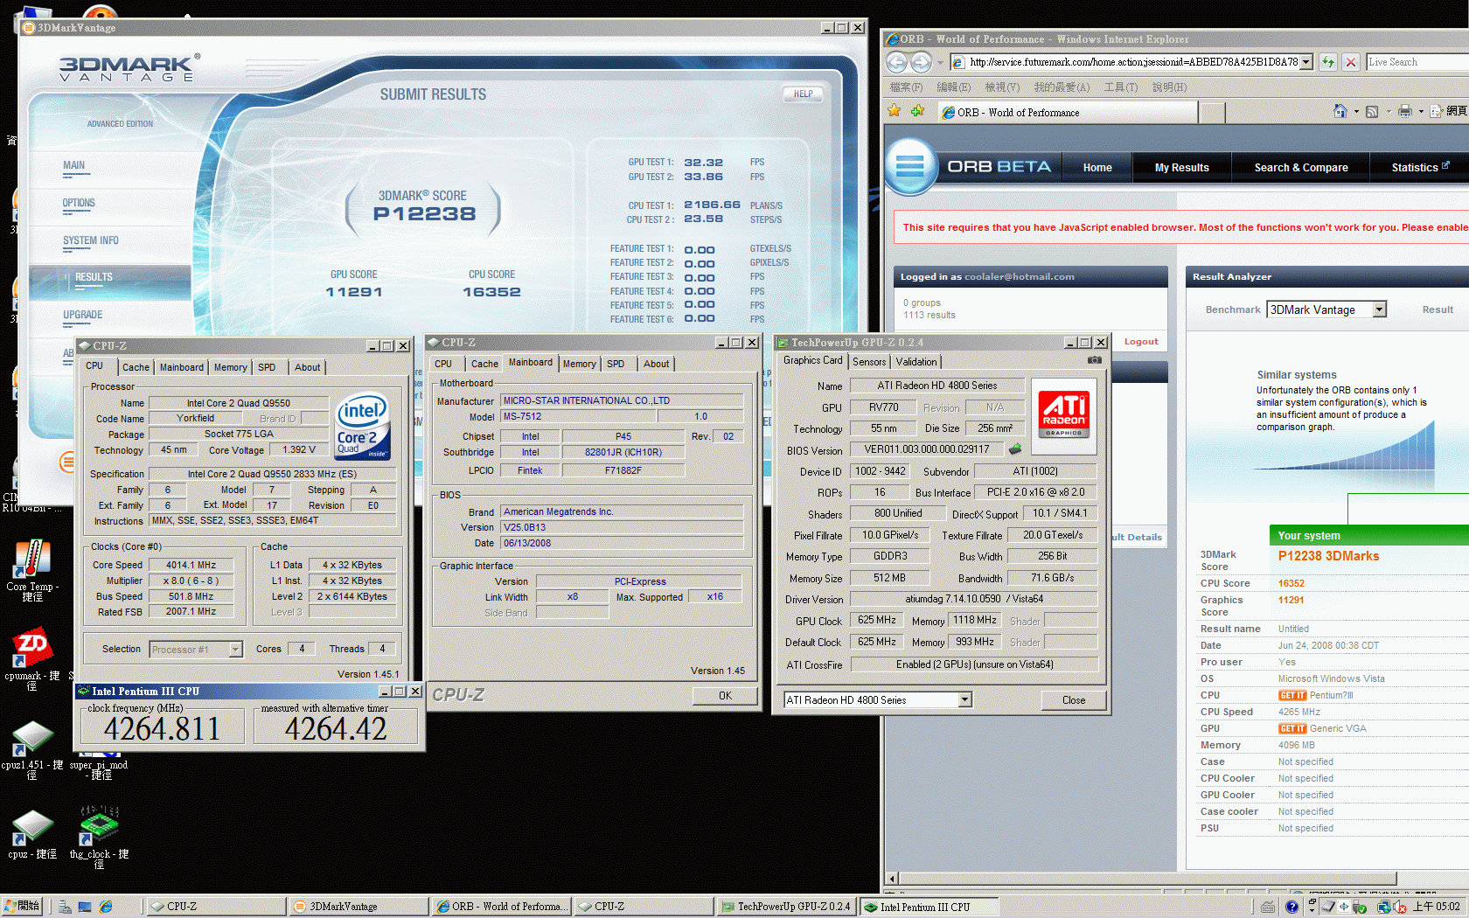This screenshot has width=1469, height=918.
Task: Open the Windows Start button
Action: click(22, 907)
